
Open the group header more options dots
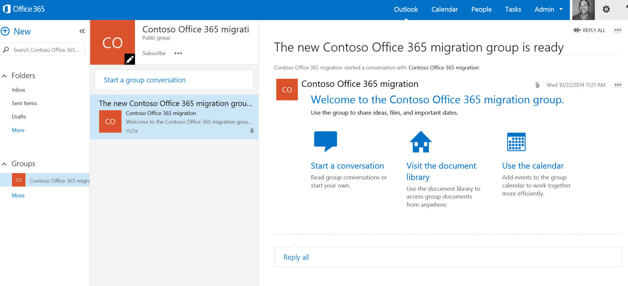pos(178,53)
